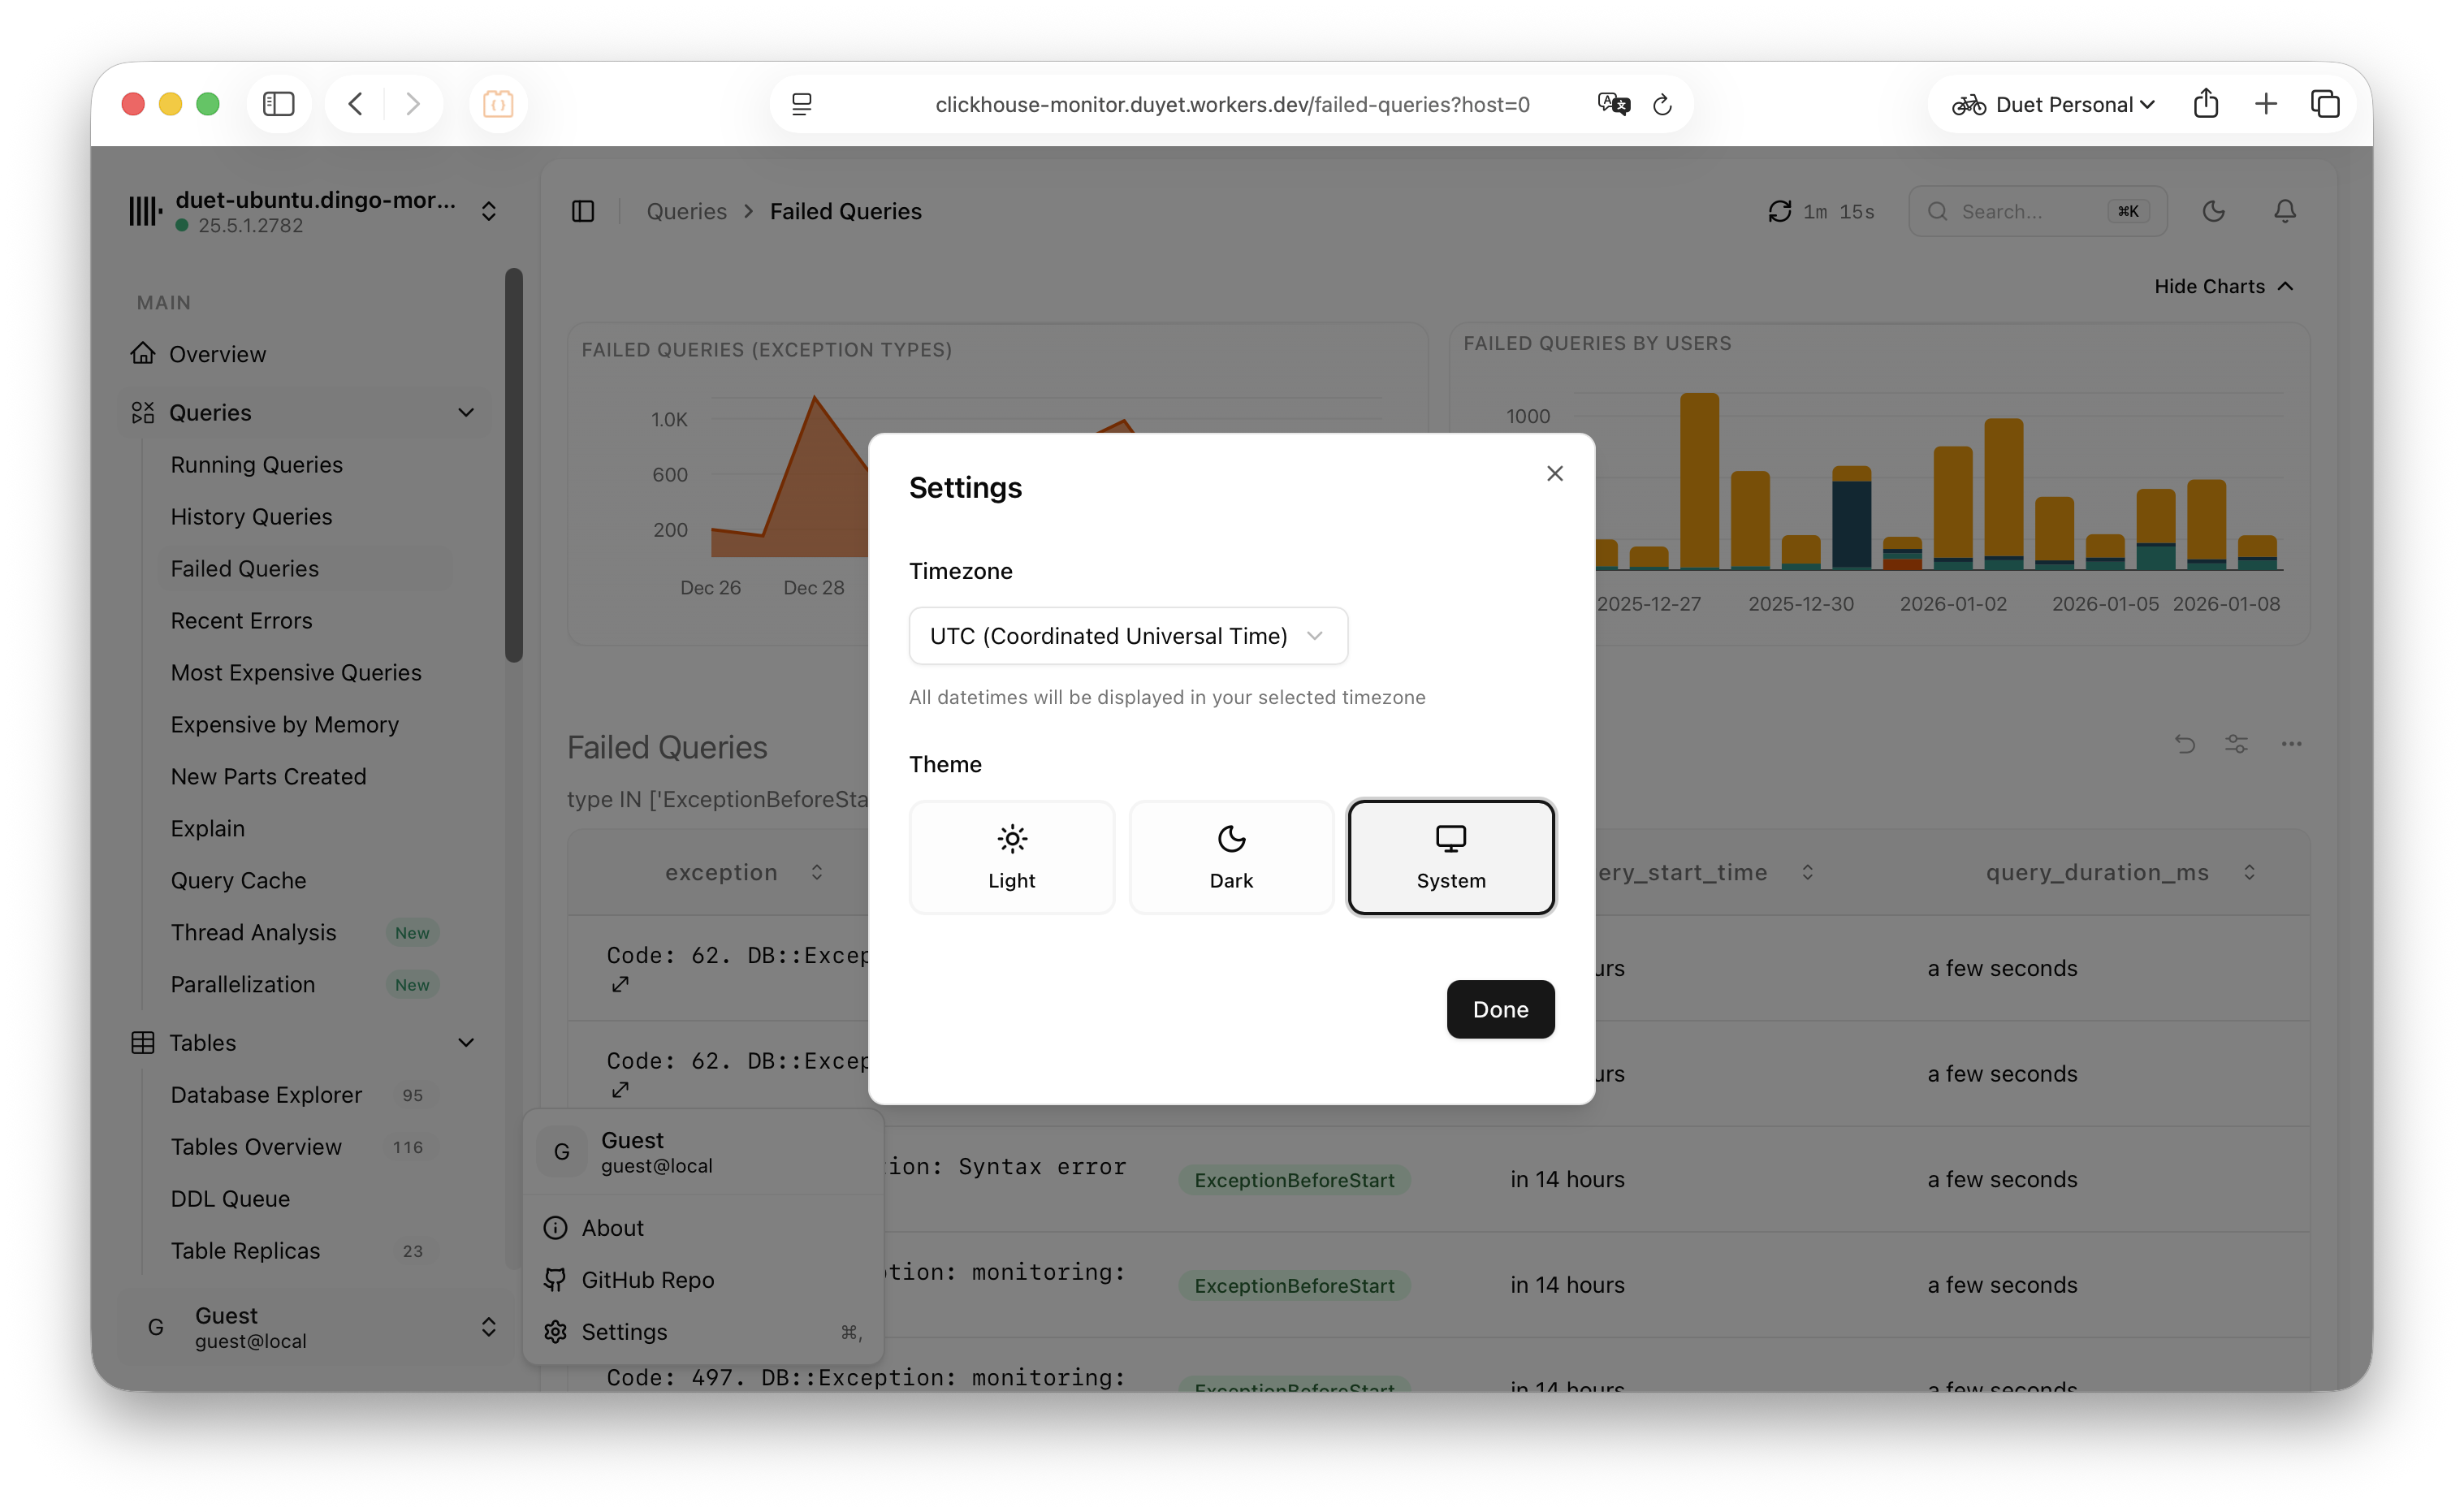The width and height of the screenshot is (2464, 1512).
Task: Click Safari share icon
Action: click(x=2205, y=104)
